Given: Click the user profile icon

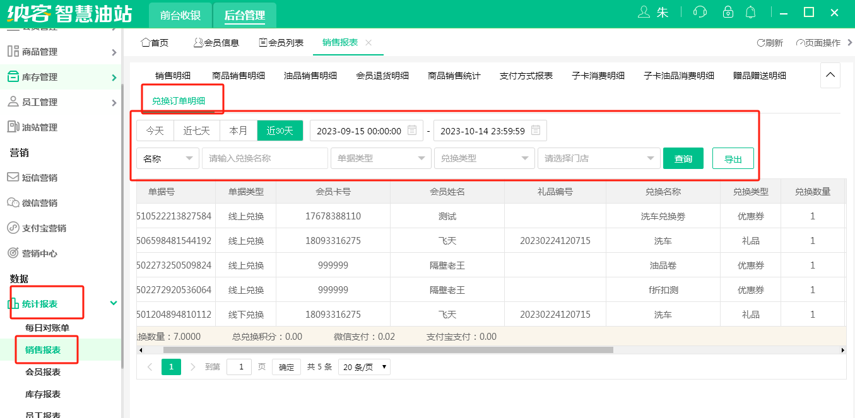Looking at the screenshot, I should (644, 13).
